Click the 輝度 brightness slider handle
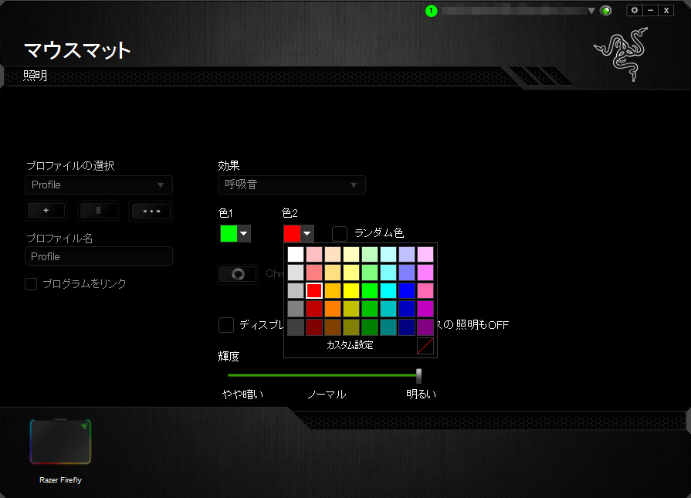 tap(419, 375)
